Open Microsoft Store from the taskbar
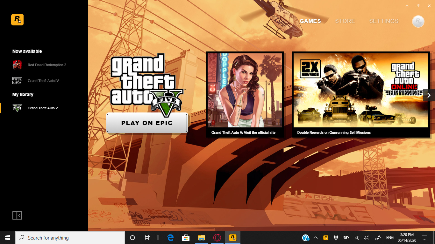This screenshot has height=244, width=435. [x=186, y=238]
